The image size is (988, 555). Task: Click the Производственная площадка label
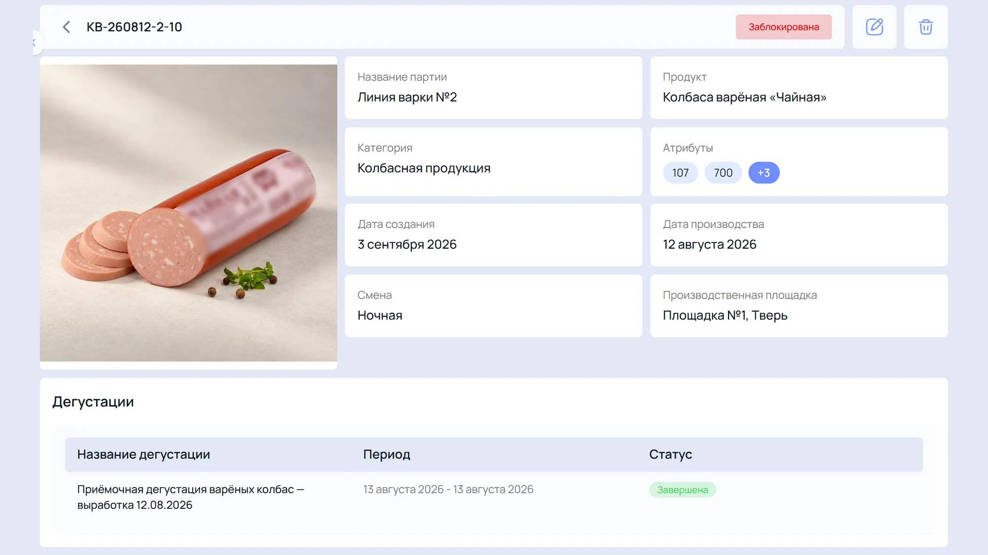coord(740,295)
